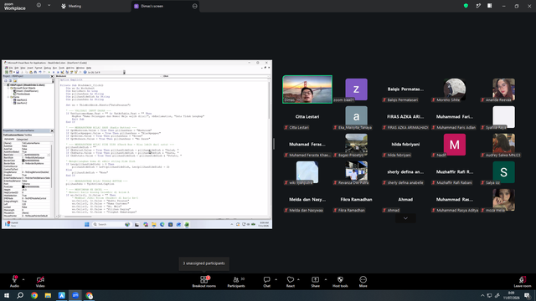Select the Muhammad Faris Adlan tile
The width and height of the screenshot is (536, 301).
point(454,117)
